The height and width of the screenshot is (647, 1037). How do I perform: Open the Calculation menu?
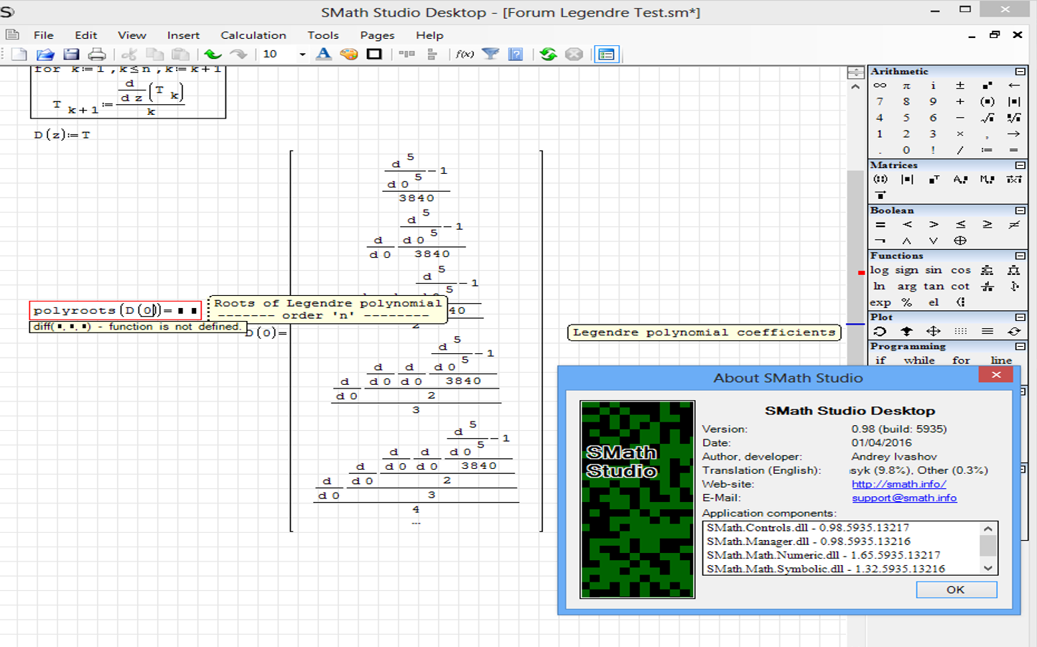pyautogui.click(x=253, y=35)
